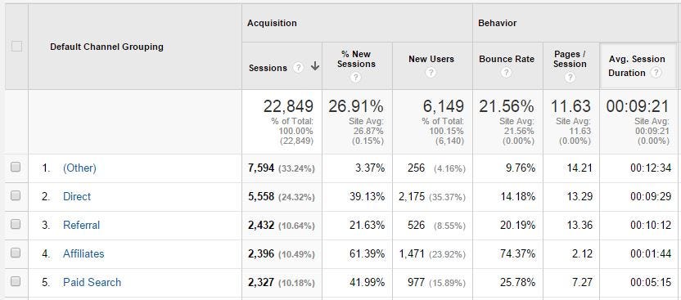Click the Pages / Session help icon
The height and width of the screenshot is (300, 681).
click(571, 78)
